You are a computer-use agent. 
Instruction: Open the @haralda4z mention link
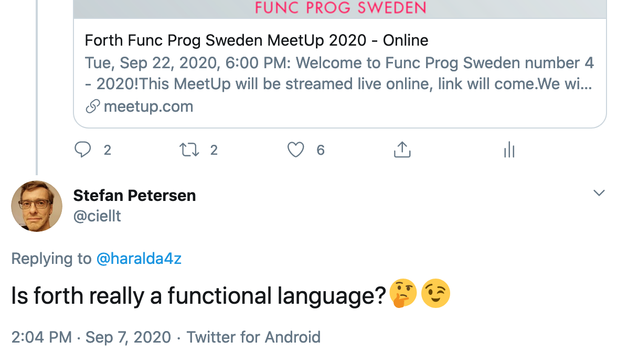[139, 259]
